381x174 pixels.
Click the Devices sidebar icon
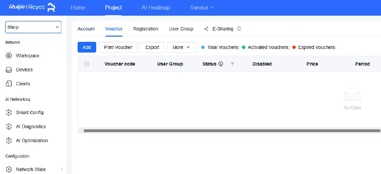(x=9, y=70)
